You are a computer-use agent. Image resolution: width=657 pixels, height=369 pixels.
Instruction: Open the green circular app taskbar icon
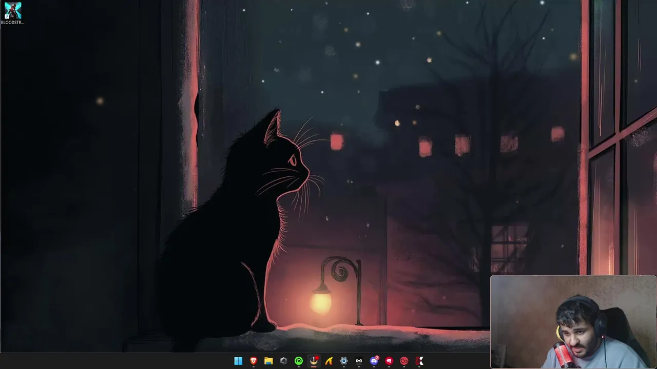299,361
